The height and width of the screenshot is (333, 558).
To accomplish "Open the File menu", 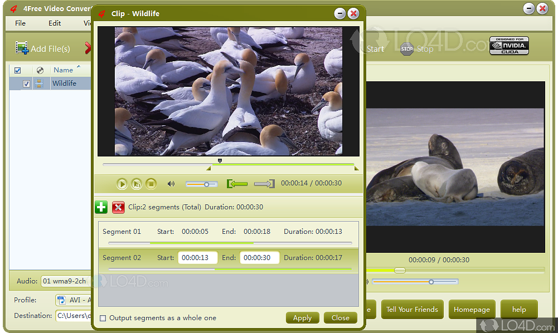I will 20,23.
